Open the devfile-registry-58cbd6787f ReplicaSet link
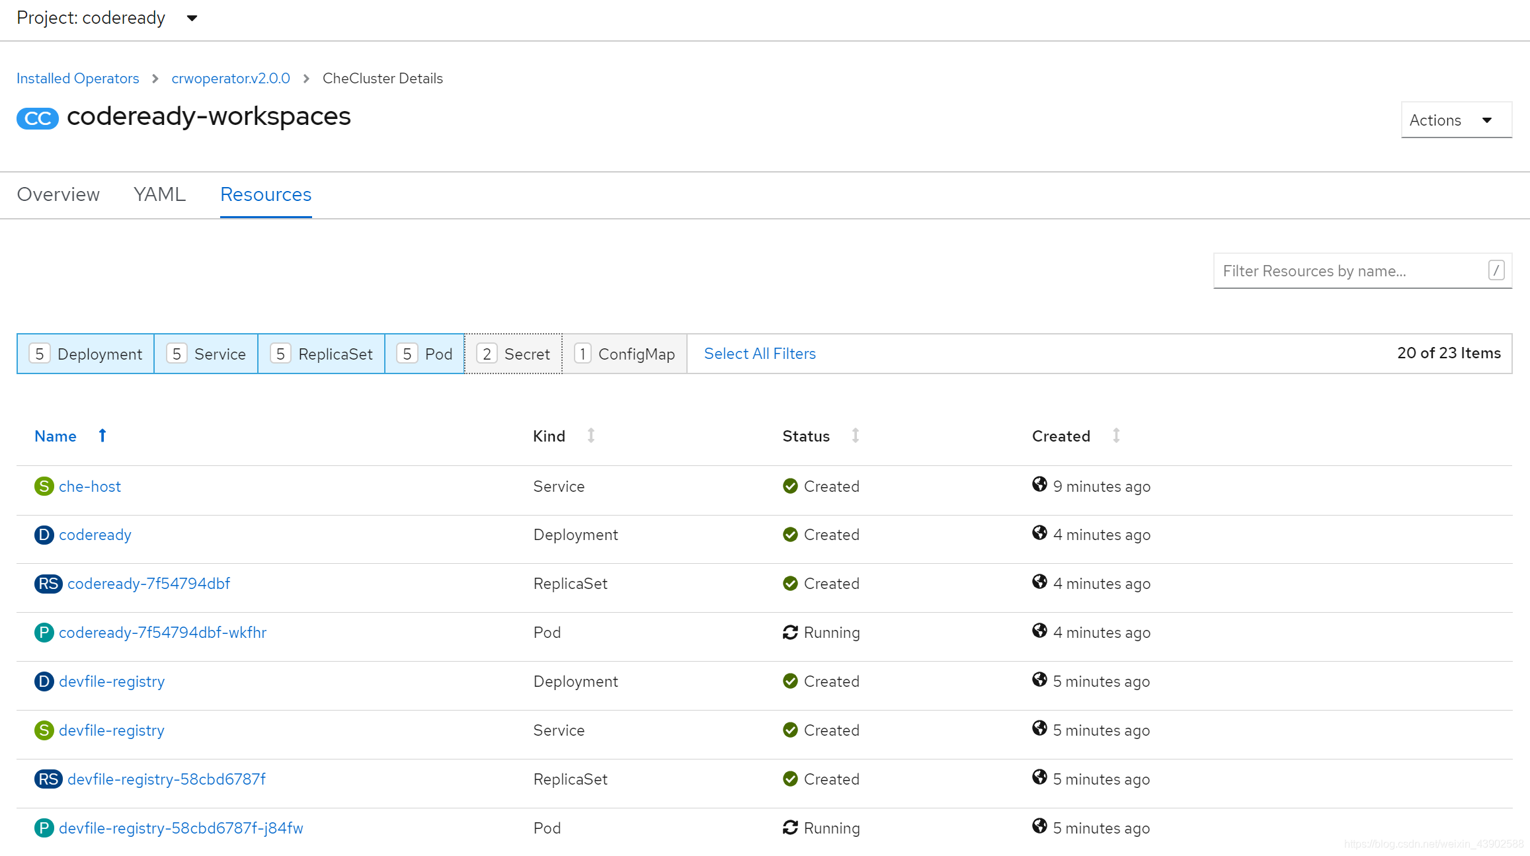The width and height of the screenshot is (1530, 856). click(x=167, y=779)
